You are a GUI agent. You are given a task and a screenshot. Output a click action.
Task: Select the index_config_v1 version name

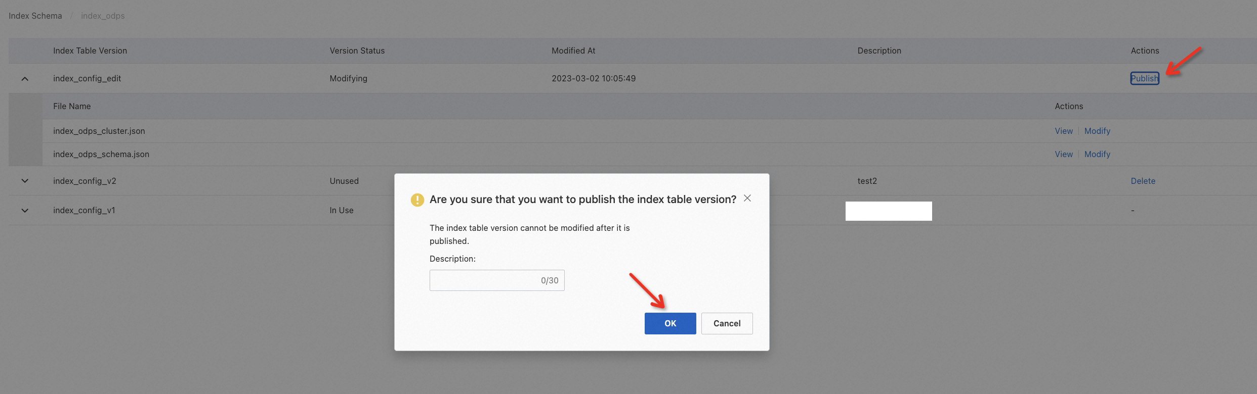(84, 210)
